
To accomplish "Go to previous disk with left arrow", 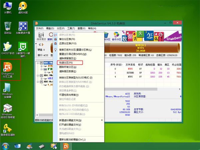I will [x=40, y=44].
